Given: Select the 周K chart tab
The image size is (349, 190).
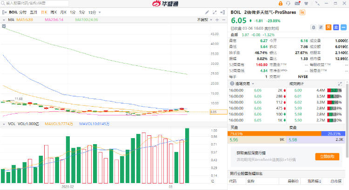Looking at the screenshot, I should (54, 12).
